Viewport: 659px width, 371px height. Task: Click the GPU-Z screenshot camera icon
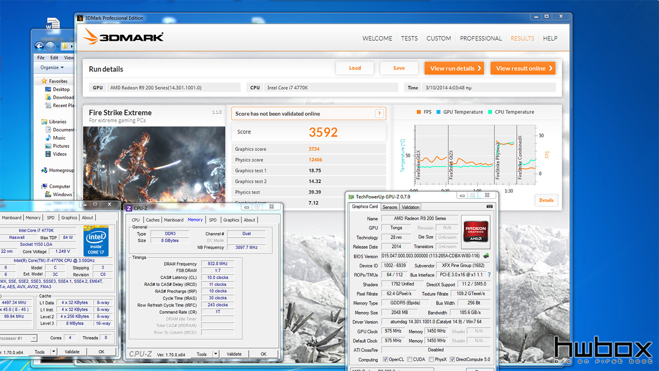point(489,207)
